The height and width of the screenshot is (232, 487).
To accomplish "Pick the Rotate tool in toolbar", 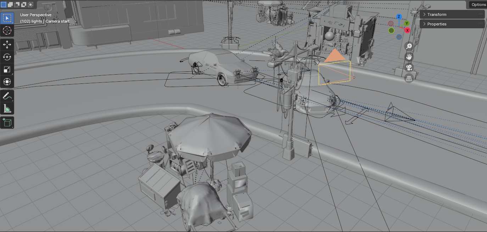I will pyautogui.click(x=7, y=57).
